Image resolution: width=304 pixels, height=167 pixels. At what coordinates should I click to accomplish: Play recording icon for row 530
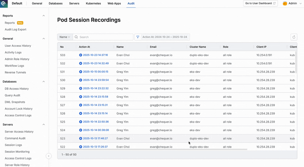click(81, 80)
